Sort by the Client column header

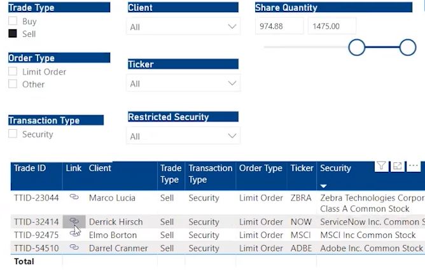tap(100, 169)
